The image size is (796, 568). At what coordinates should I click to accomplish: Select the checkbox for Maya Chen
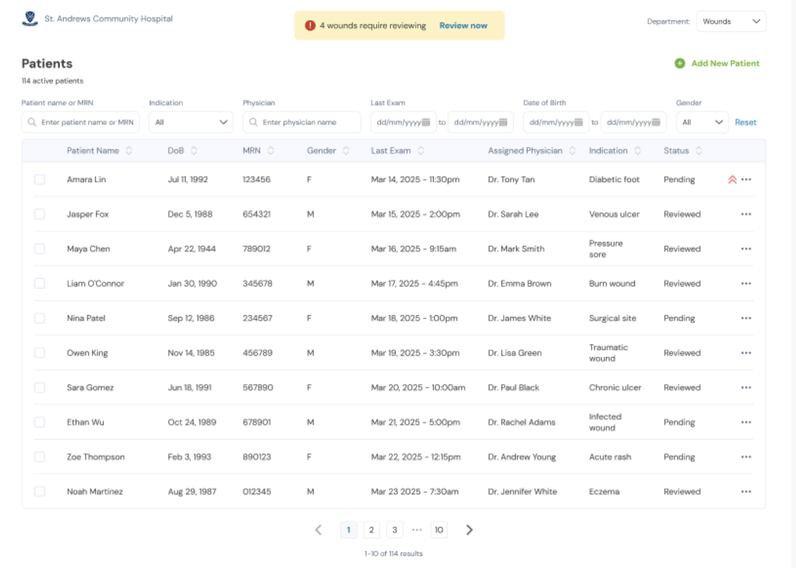pyautogui.click(x=40, y=248)
